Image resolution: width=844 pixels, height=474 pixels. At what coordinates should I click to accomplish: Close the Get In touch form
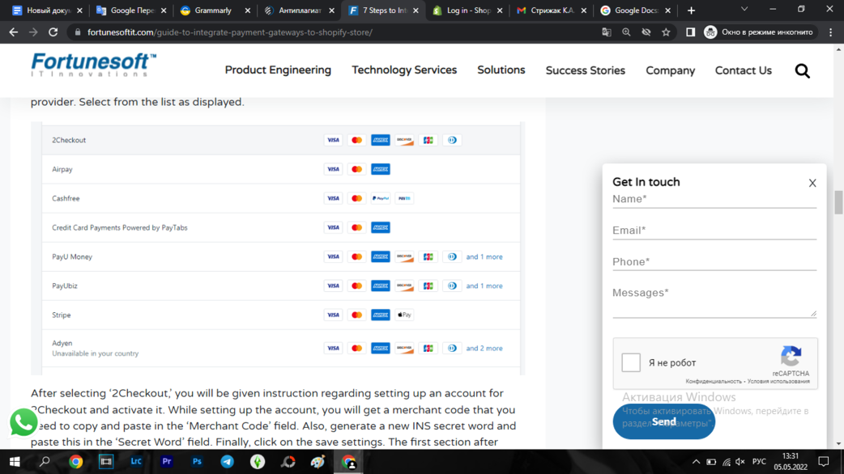coord(812,184)
